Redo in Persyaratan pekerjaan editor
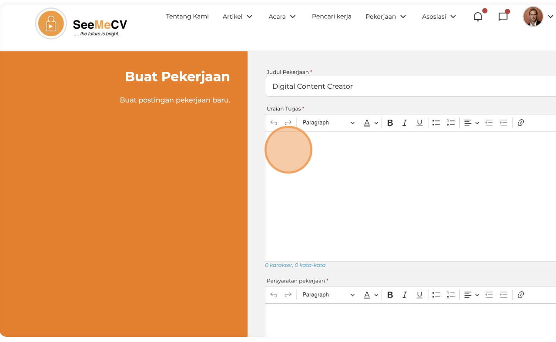Screen dimensions: 556x342 click(x=288, y=295)
